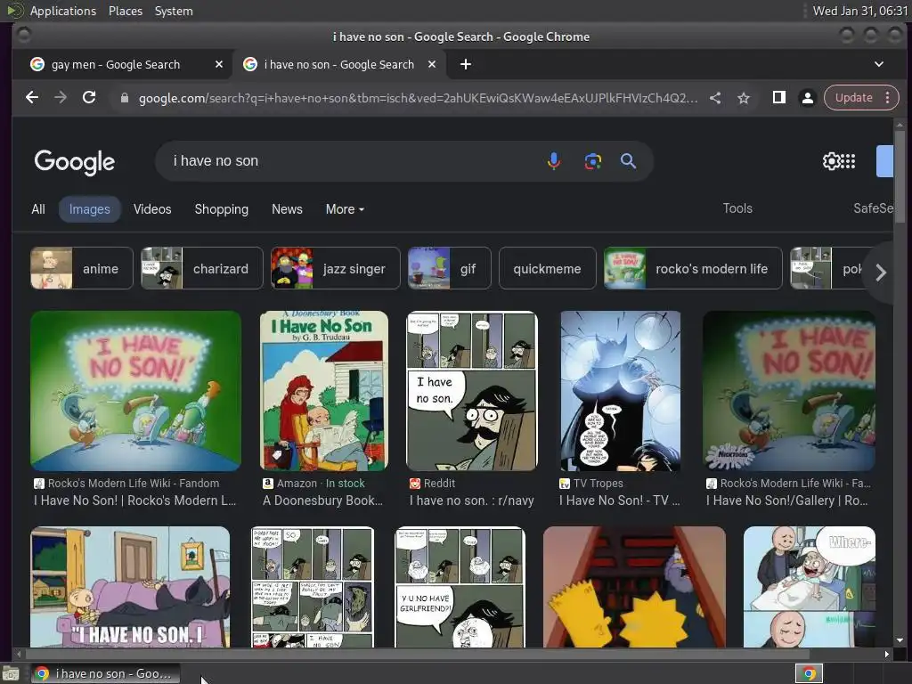Select the 'jazz singer' suggestion chip
912x684 pixels.
point(336,268)
